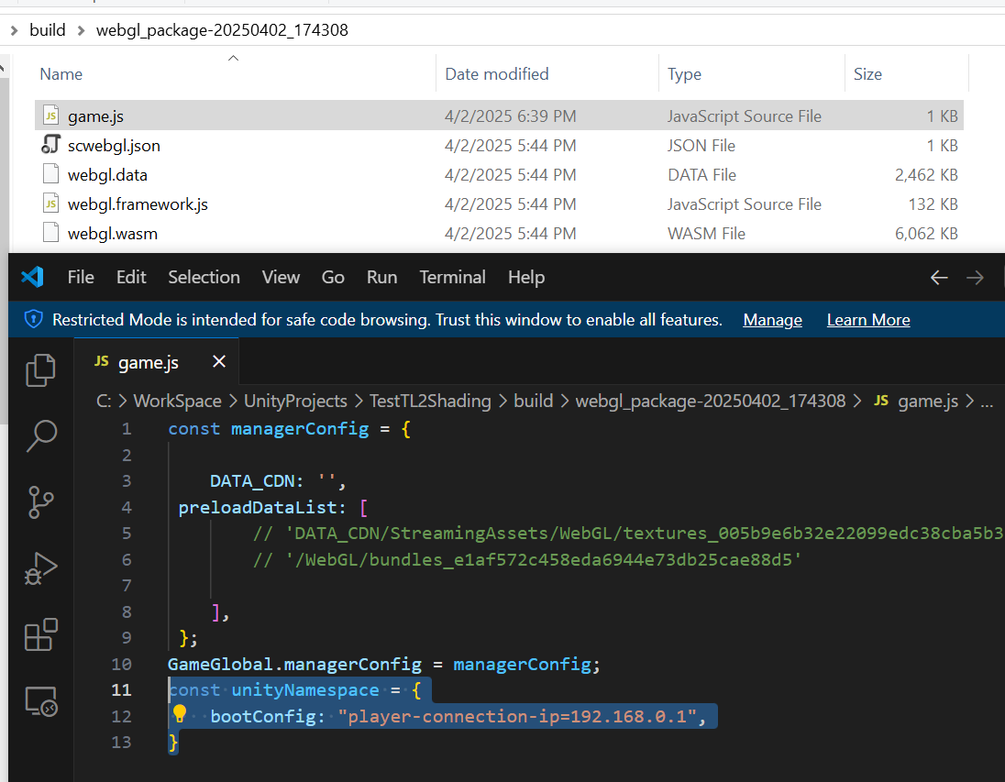
Task: Open the Remote Explorer icon
Action: 40,701
